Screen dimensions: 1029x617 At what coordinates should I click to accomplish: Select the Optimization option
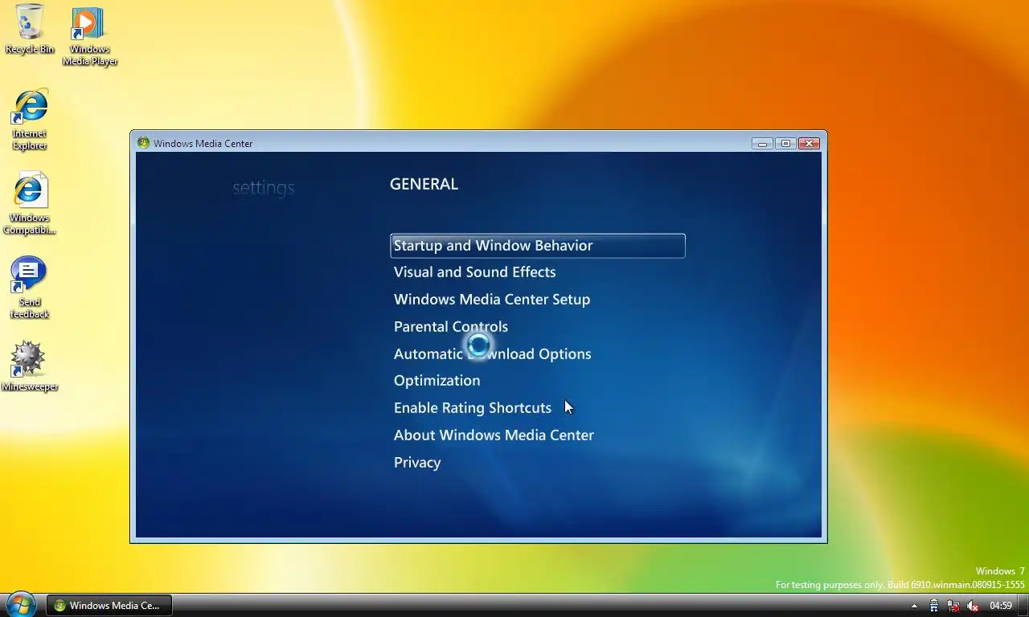pos(437,381)
